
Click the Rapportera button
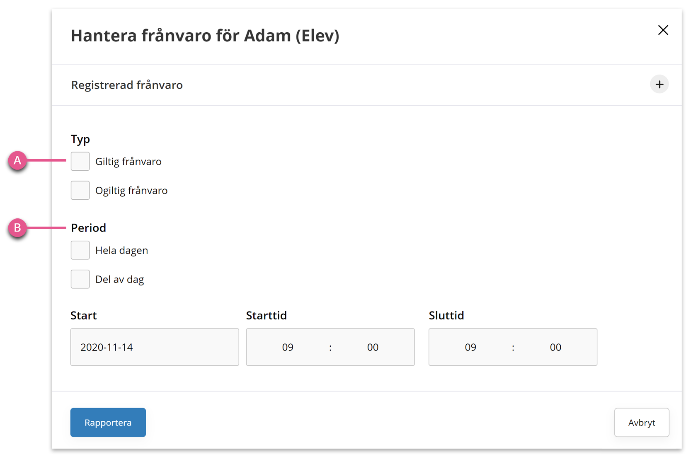108,423
